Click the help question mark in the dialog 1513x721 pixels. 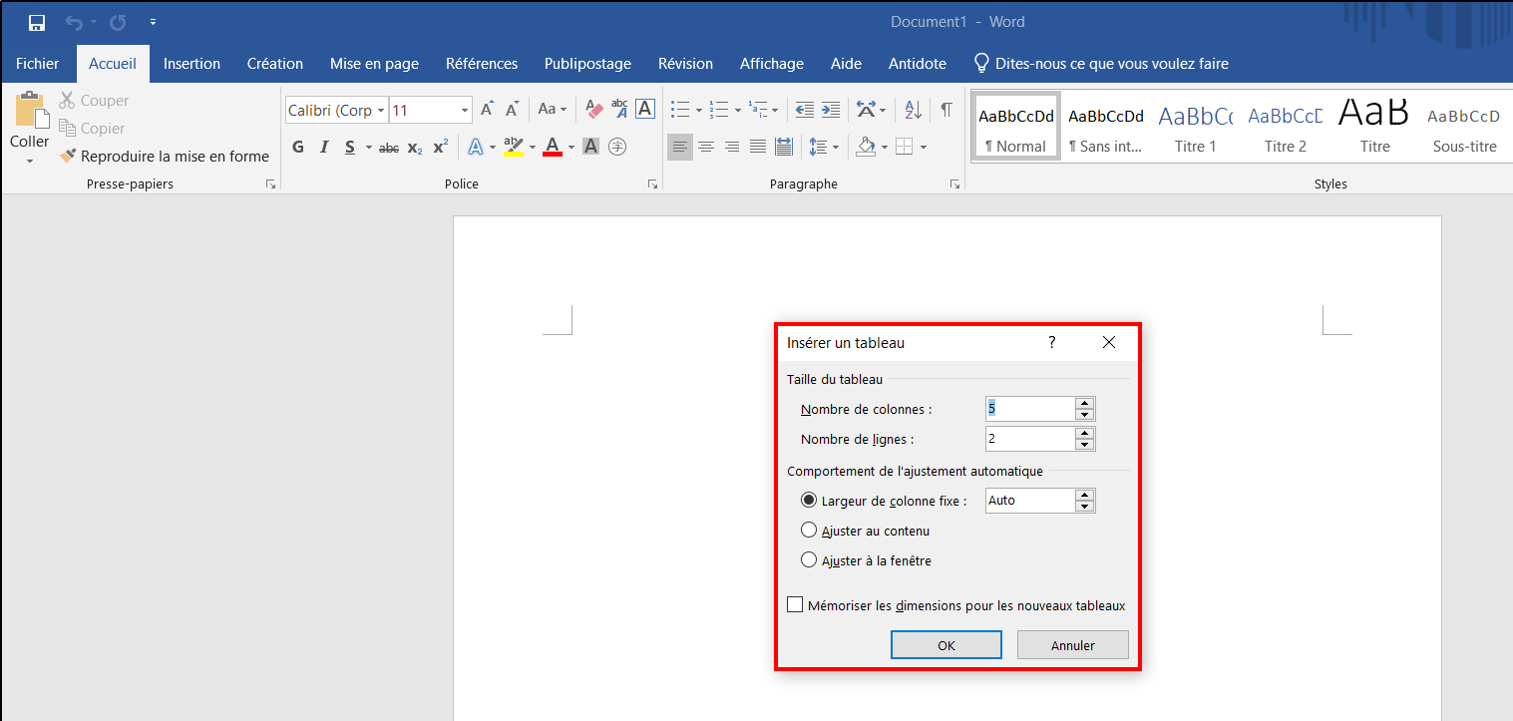click(x=1051, y=342)
